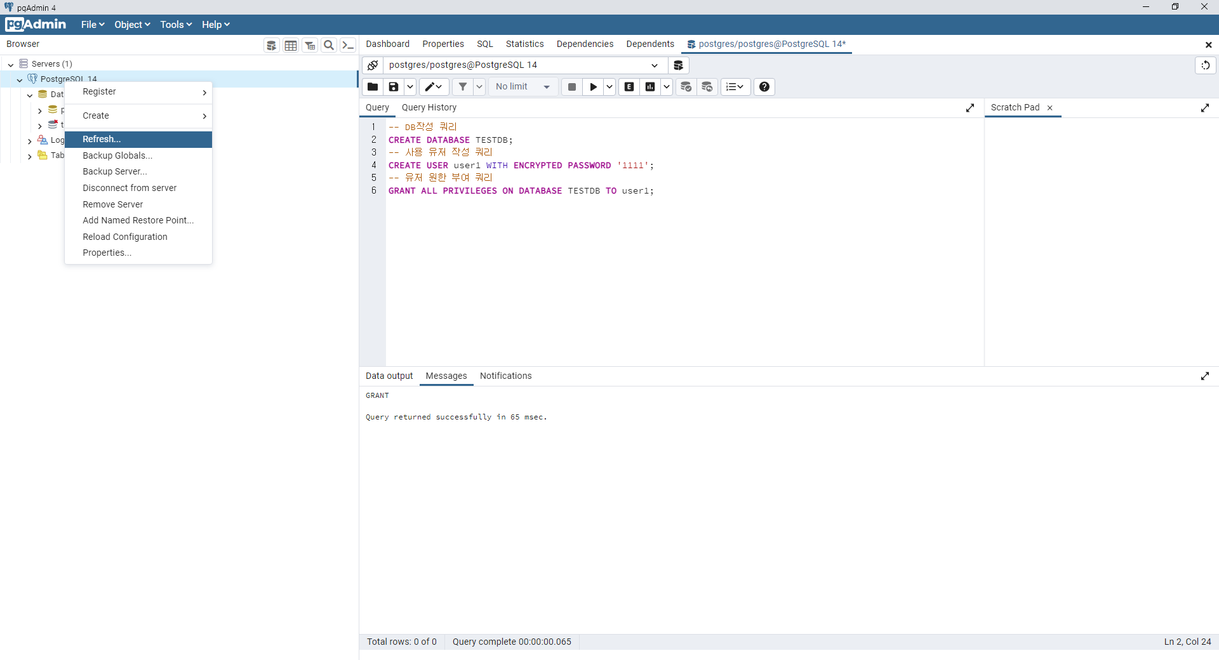This screenshot has height=660, width=1219.
Task: Click the reset layout icon at top right
Action: coord(1205,65)
